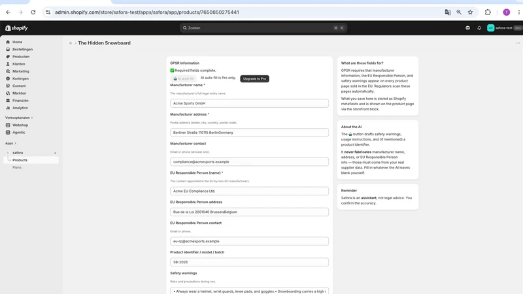Expand the Verkoopkanalen section
523x294 pixels.
(x=19, y=118)
